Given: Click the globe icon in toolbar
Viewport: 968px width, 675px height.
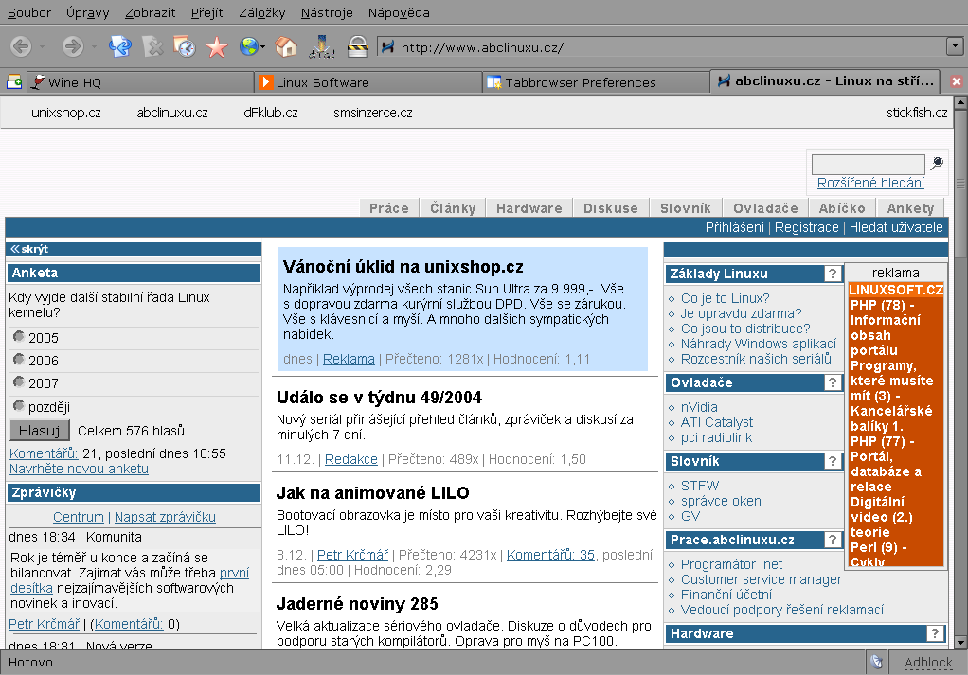Looking at the screenshot, I should point(248,47).
